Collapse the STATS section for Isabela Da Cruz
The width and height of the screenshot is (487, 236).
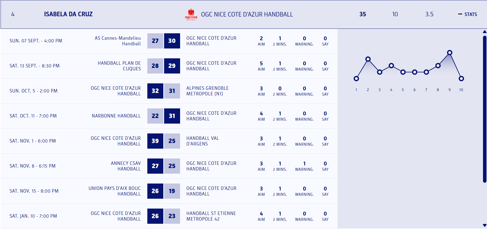468,14
